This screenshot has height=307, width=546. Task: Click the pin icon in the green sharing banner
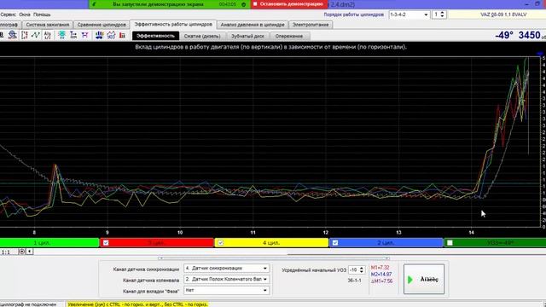coord(94,4)
